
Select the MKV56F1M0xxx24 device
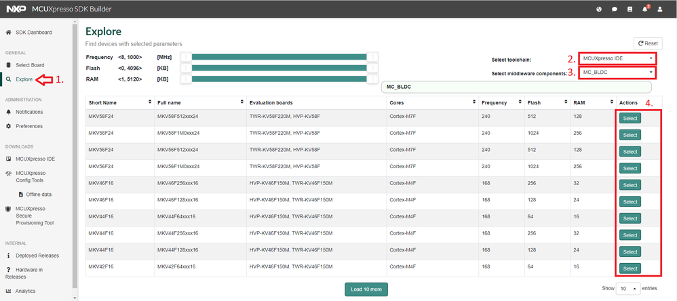(630, 168)
